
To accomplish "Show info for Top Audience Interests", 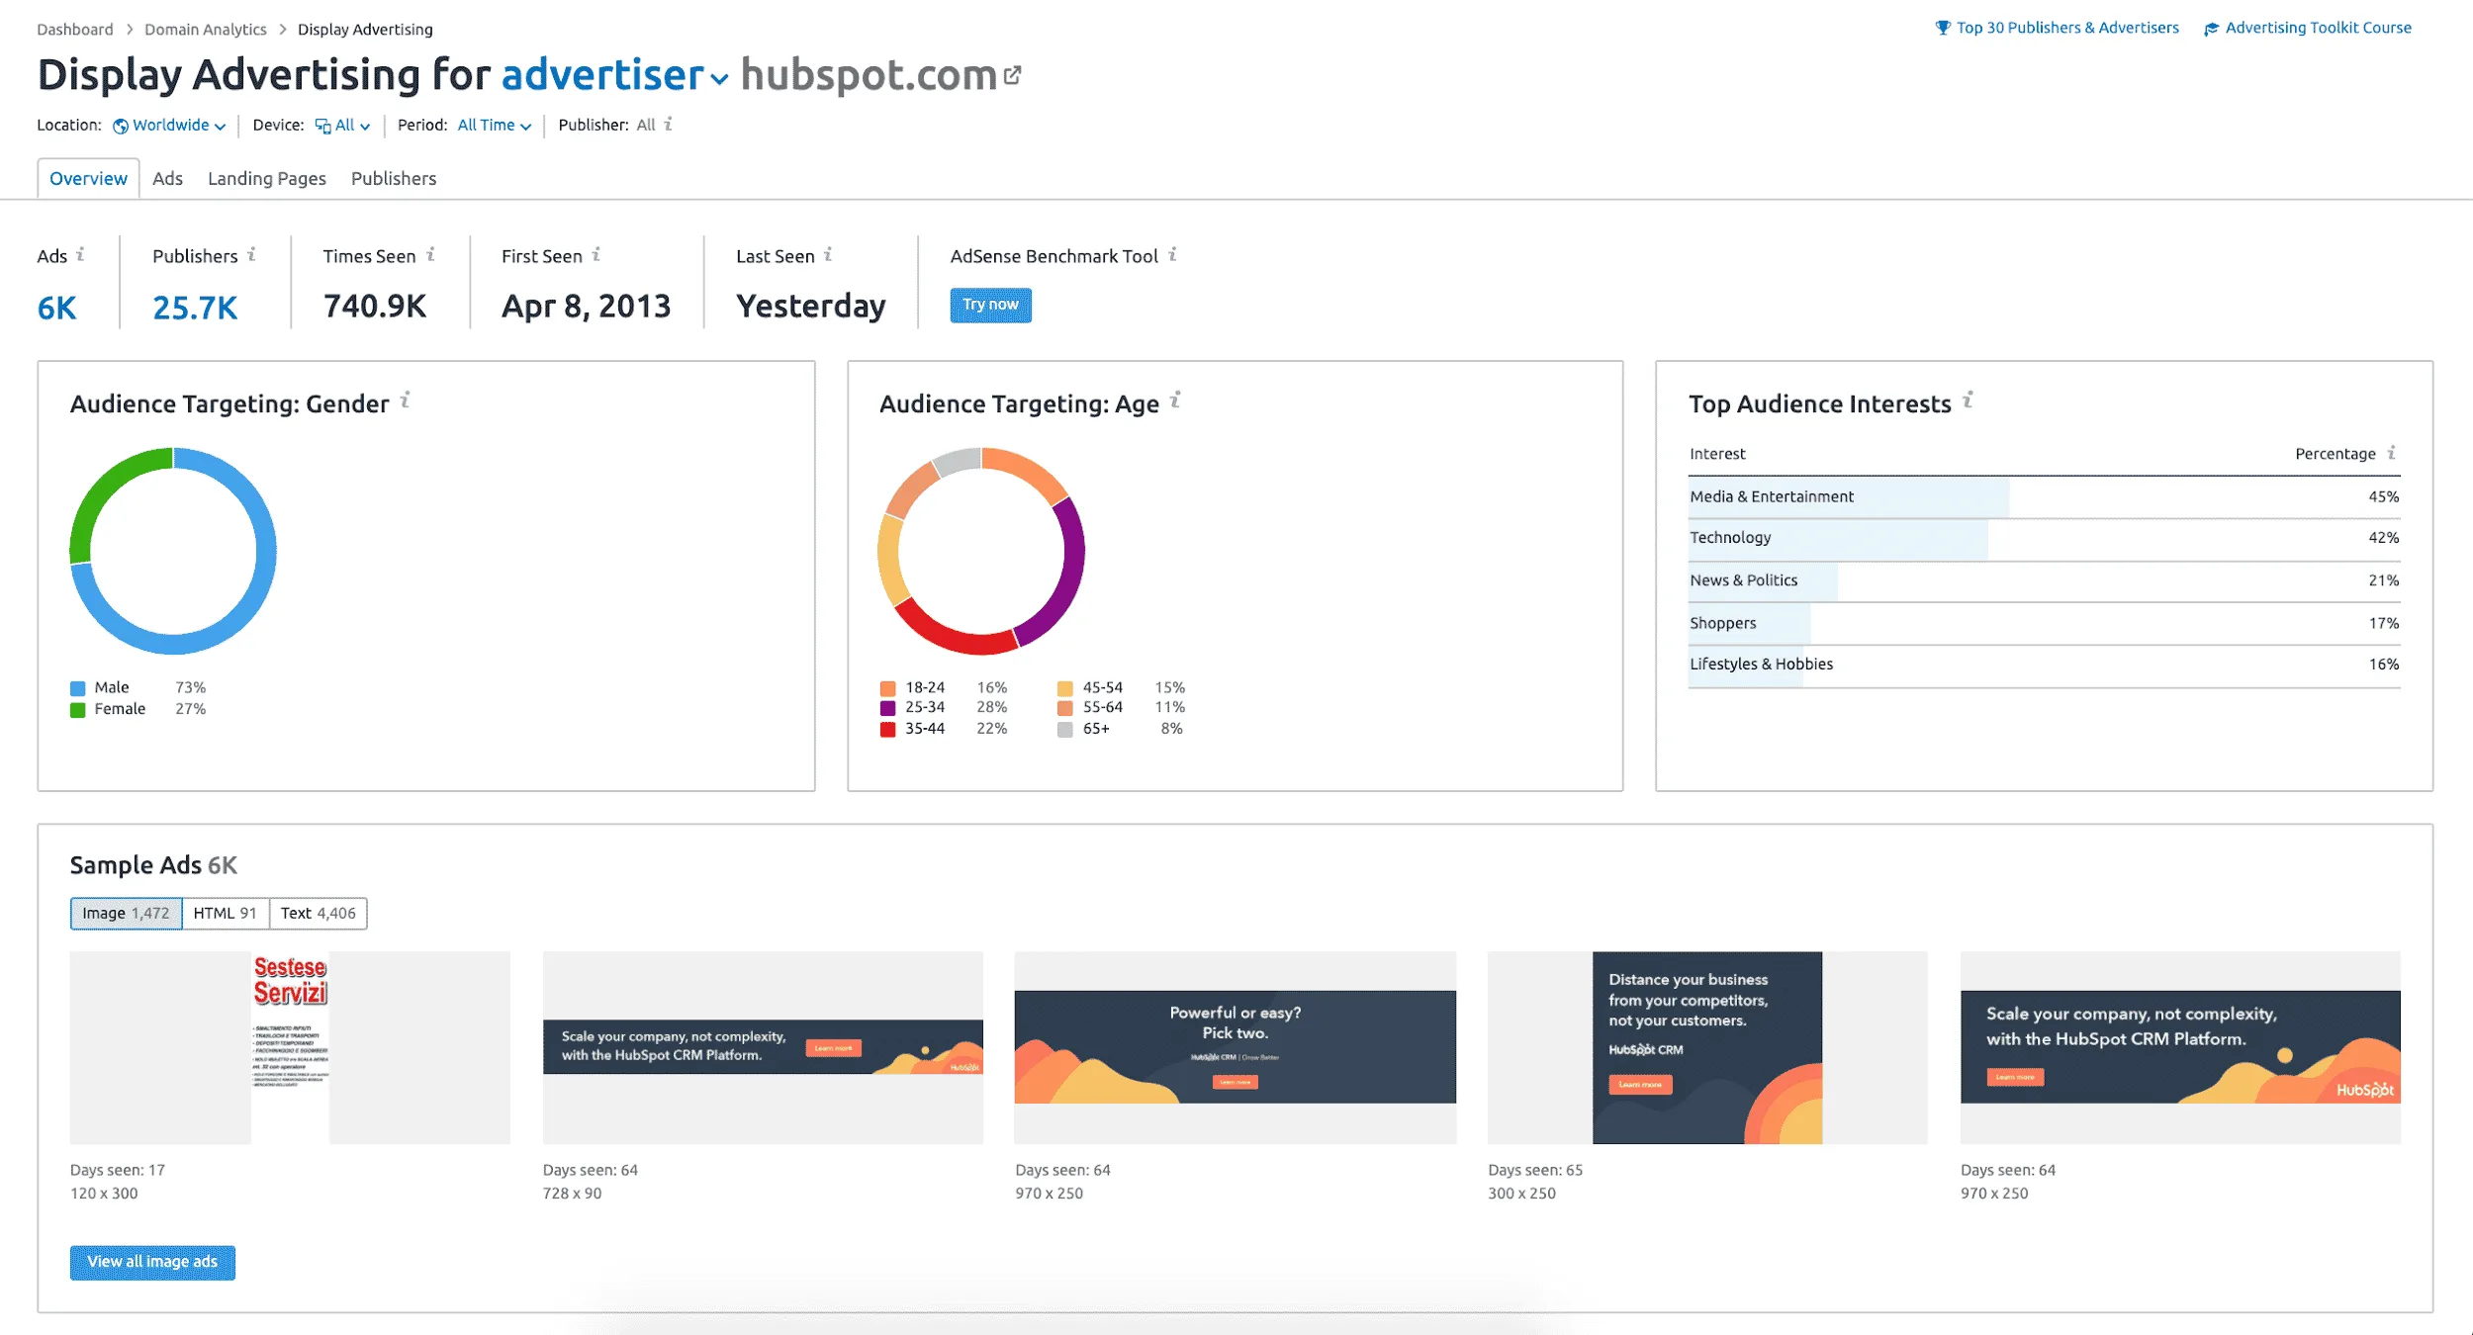I will click(1968, 400).
